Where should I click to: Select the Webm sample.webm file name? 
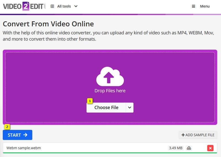[23, 148]
